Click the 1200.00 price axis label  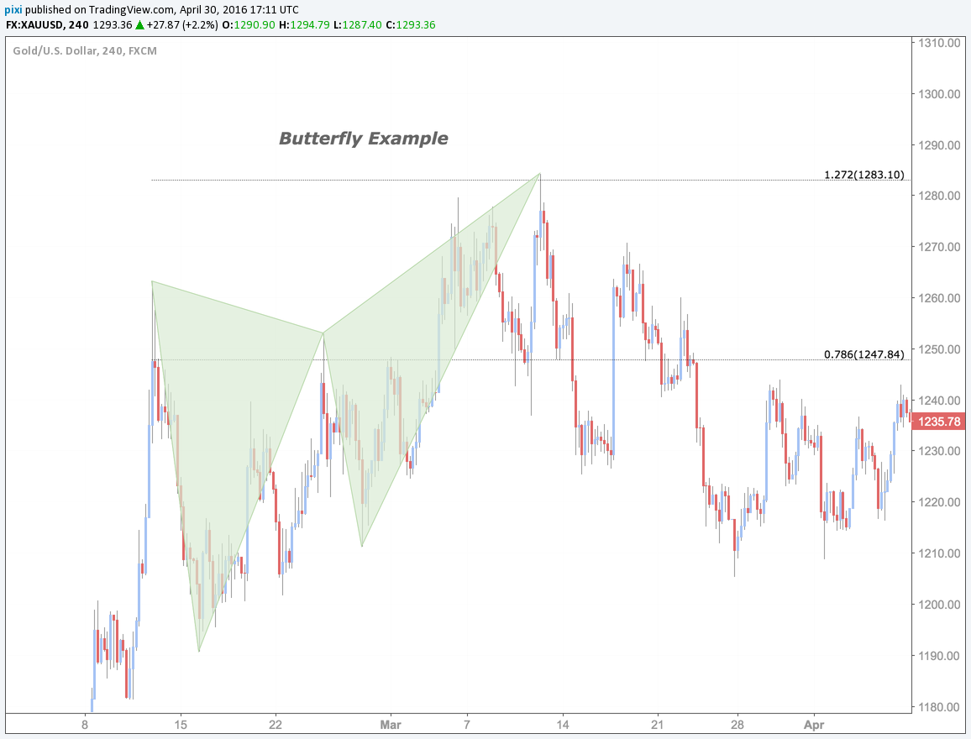939,604
